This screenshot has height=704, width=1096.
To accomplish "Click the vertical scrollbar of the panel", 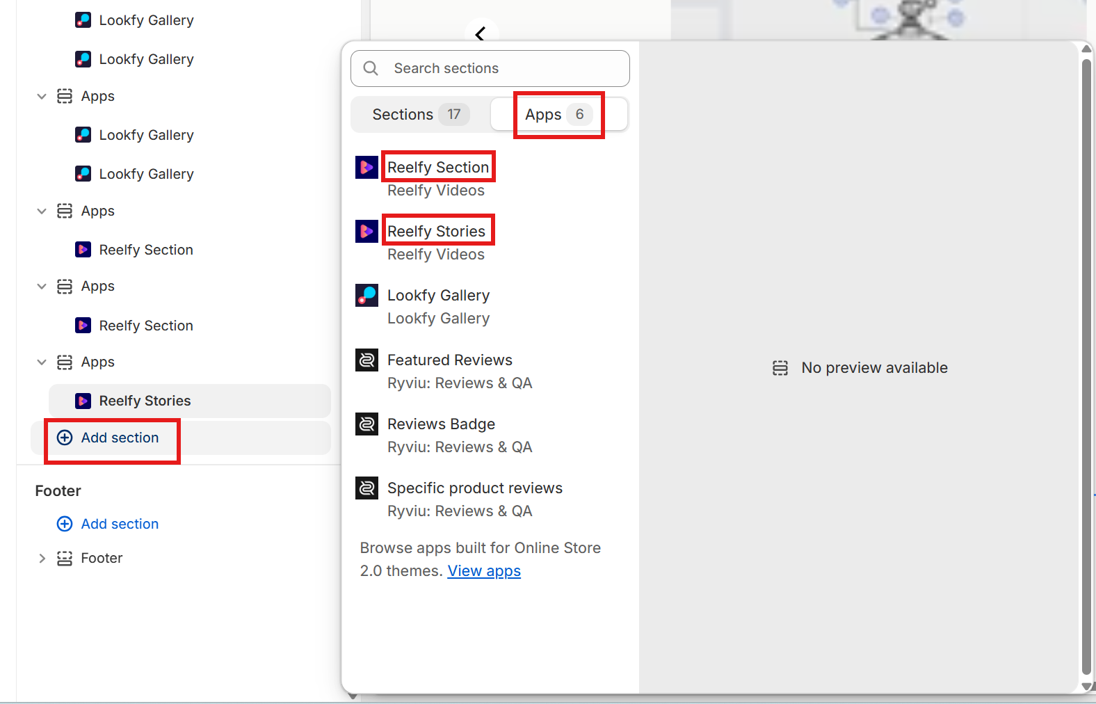I will [1086, 367].
